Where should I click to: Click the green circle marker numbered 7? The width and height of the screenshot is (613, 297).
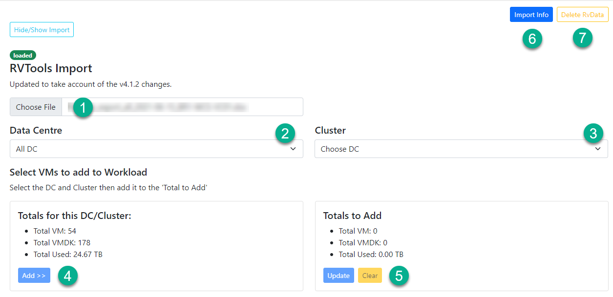pos(582,38)
